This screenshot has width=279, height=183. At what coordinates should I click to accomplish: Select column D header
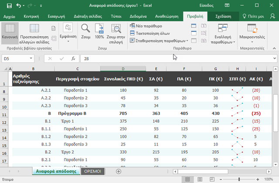point(123,69)
